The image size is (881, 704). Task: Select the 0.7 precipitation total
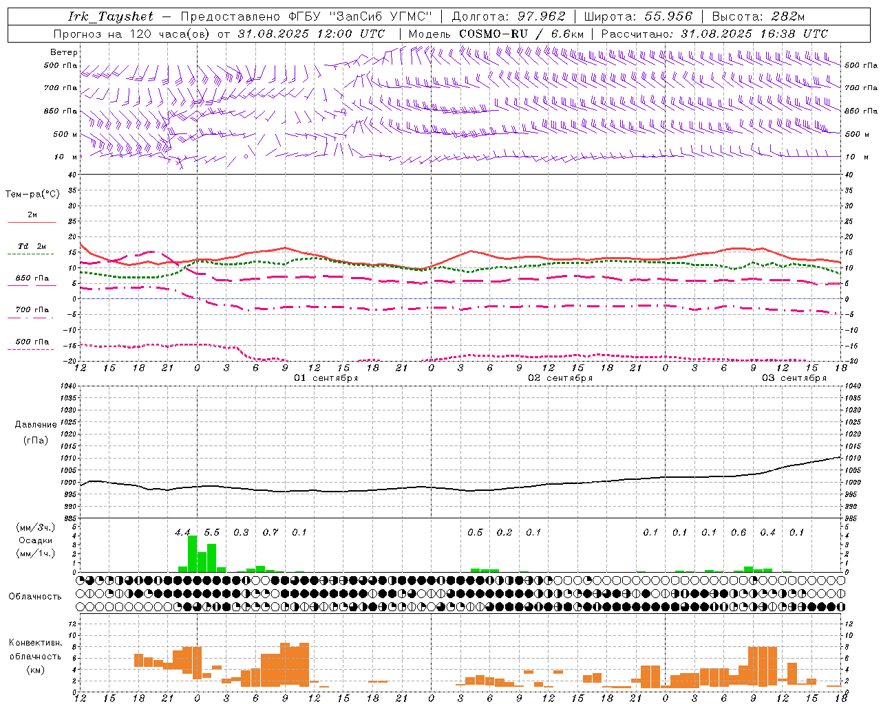coord(270,533)
